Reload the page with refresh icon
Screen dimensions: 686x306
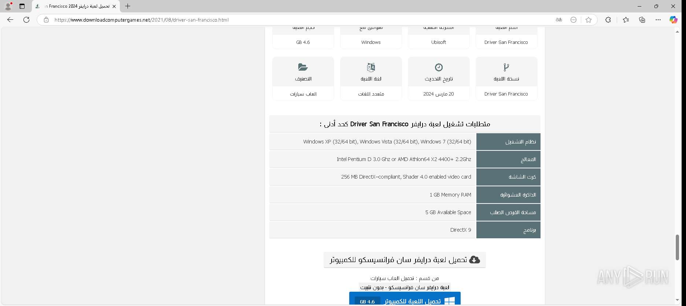pyautogui.click(x=26, y=20)
